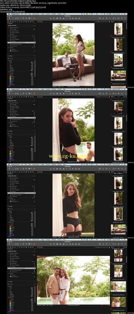This screenshot has height=314, width=134.
Task: Select the 08lingeriecouple_1737.NEF sofa thumbnail
Action: coord(118,75)
